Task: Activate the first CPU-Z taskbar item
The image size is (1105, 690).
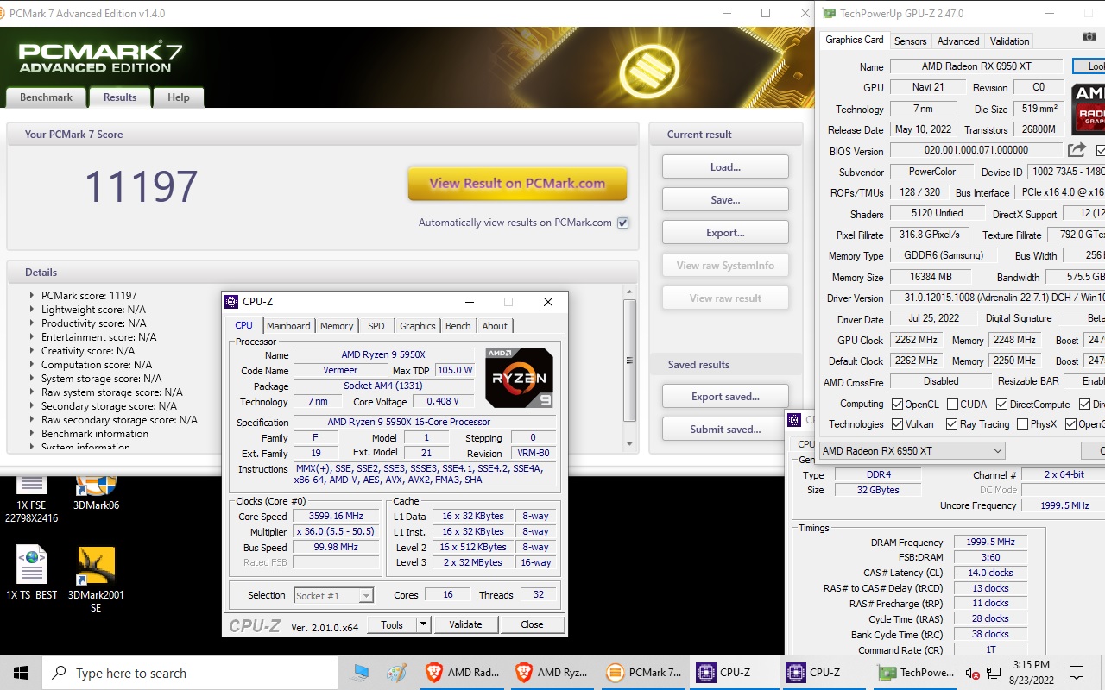Action: tap(732, 673)
